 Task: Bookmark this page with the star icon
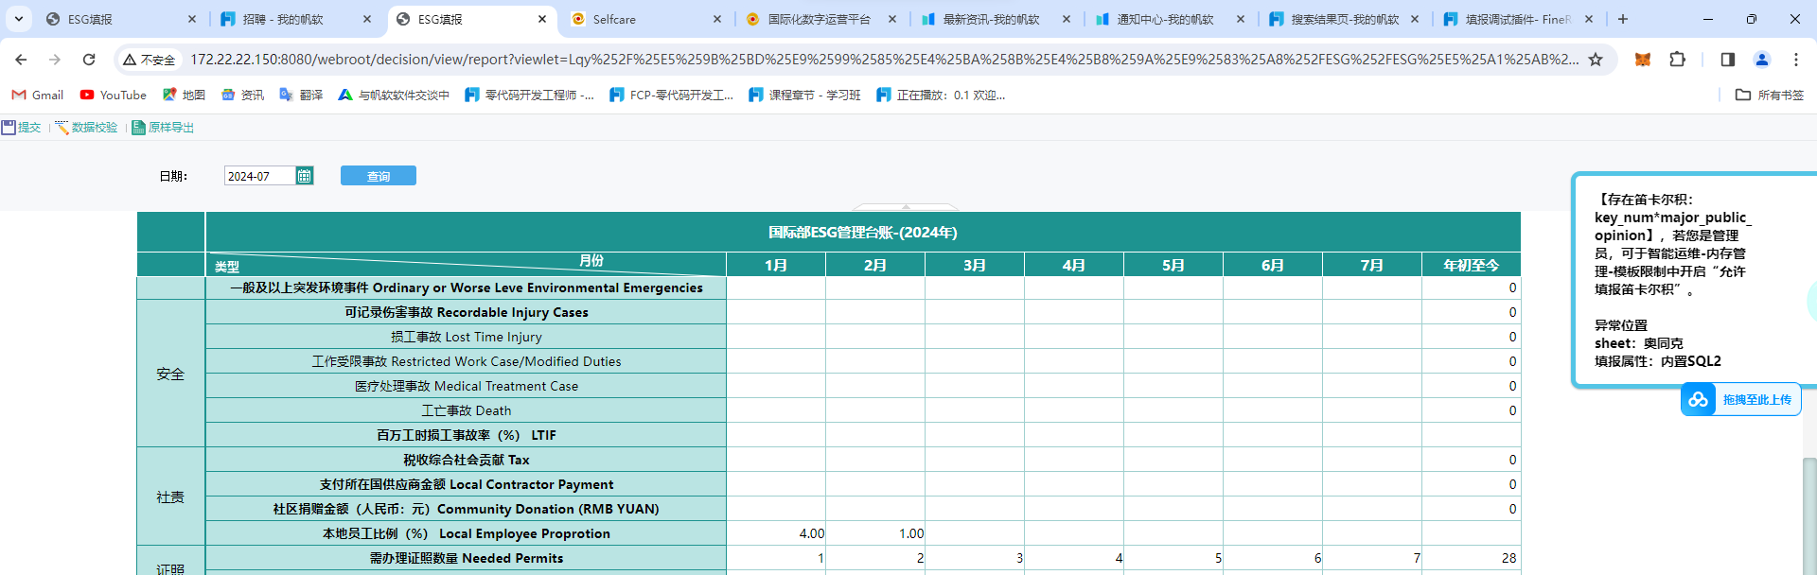(x=1596, y=60)
